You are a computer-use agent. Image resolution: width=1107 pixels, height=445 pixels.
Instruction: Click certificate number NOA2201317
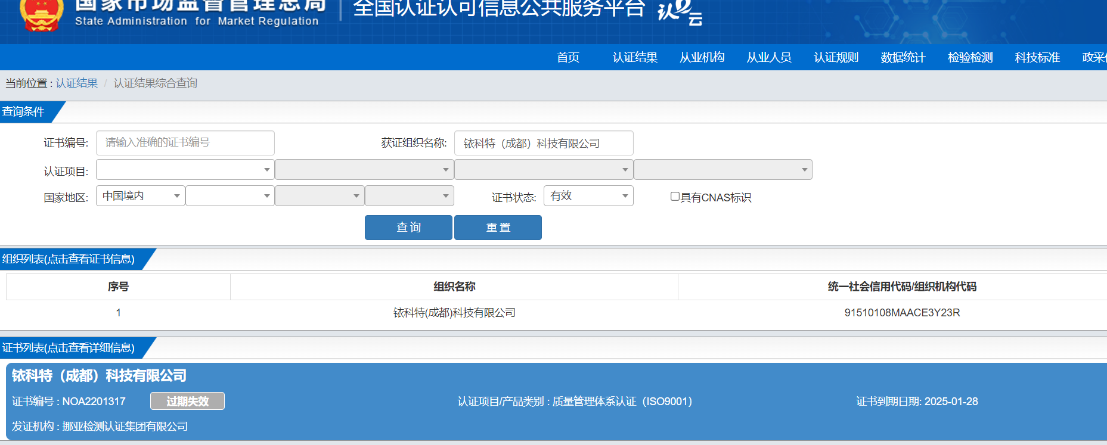click(94, 402)
